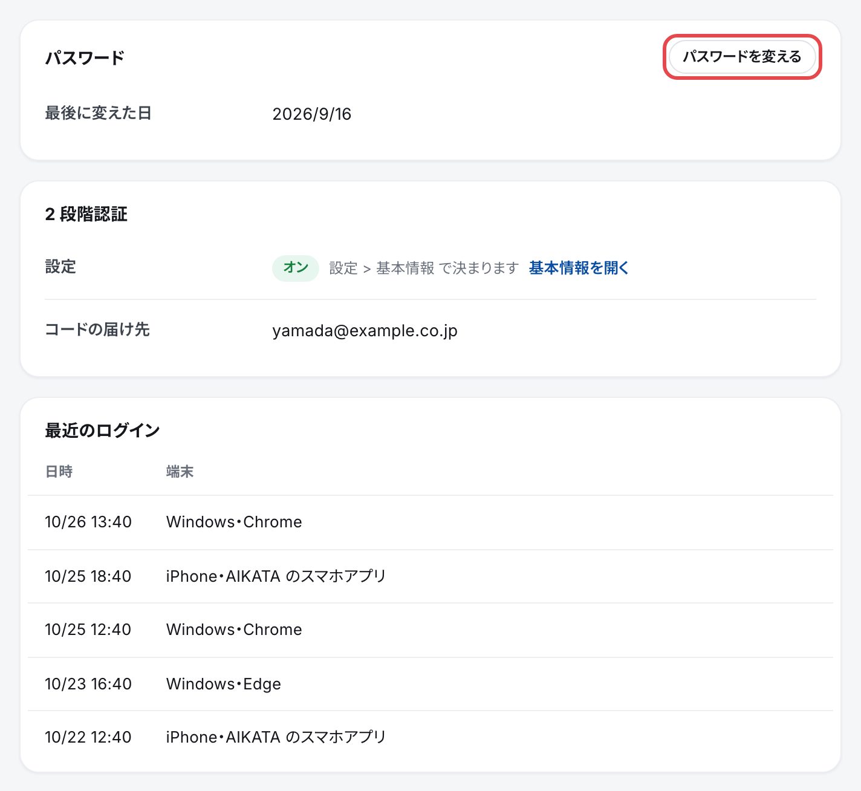Click the 10/25 18:40 login time
861x791 pixels.
point(88,576)
